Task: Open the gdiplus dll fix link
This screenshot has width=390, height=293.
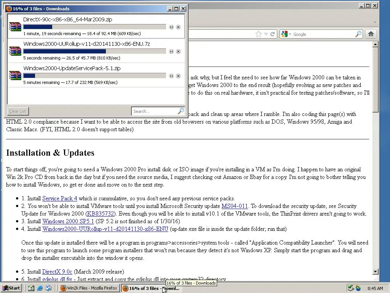Action: pyautogui.click(x=57, y=279)
